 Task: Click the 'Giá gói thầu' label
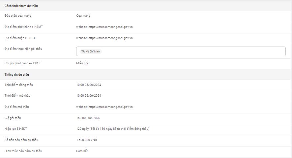[13, 118]
